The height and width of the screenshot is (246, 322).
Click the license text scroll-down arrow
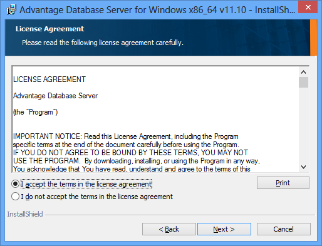click(303, 167)
